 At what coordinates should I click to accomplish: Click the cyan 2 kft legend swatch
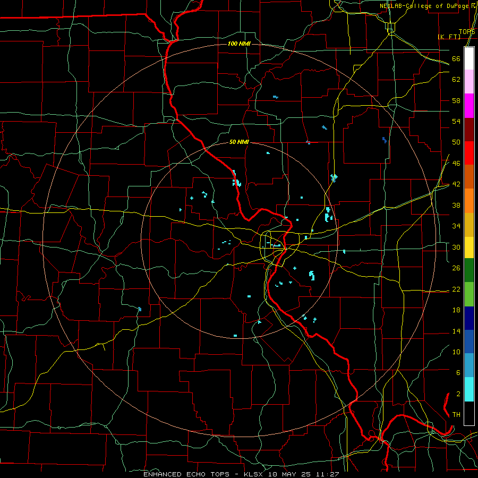pyautogui.click(x=469, y=389)
